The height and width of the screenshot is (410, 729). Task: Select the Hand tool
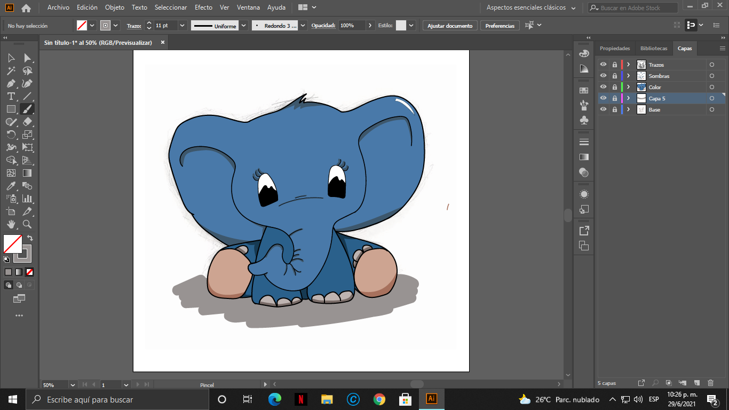[x=11, y=224]
